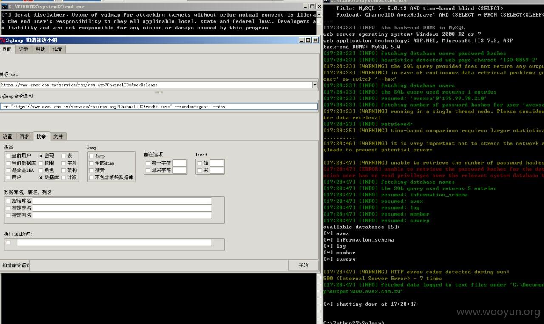This screenshot has width=544, height=324.
Task: Check the 第一字符 checkbox
Action: point(148,163)
